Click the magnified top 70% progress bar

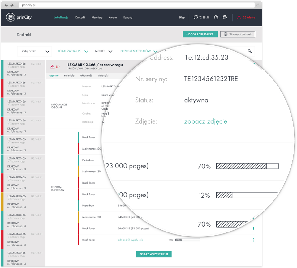(247, 166)
